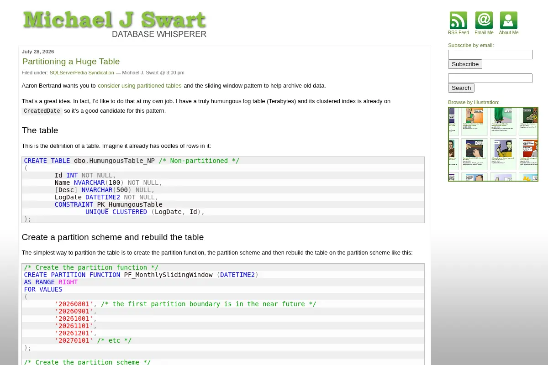This screenshot has height=365, width=548.
Task: Open the Partitioning a Huge Table post title
Action: click(71, 62)
